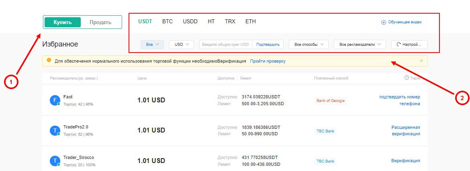Screen dimensions: 470x171
Task: Open the Все filter dropdown
Action: (x=152, y=44)
